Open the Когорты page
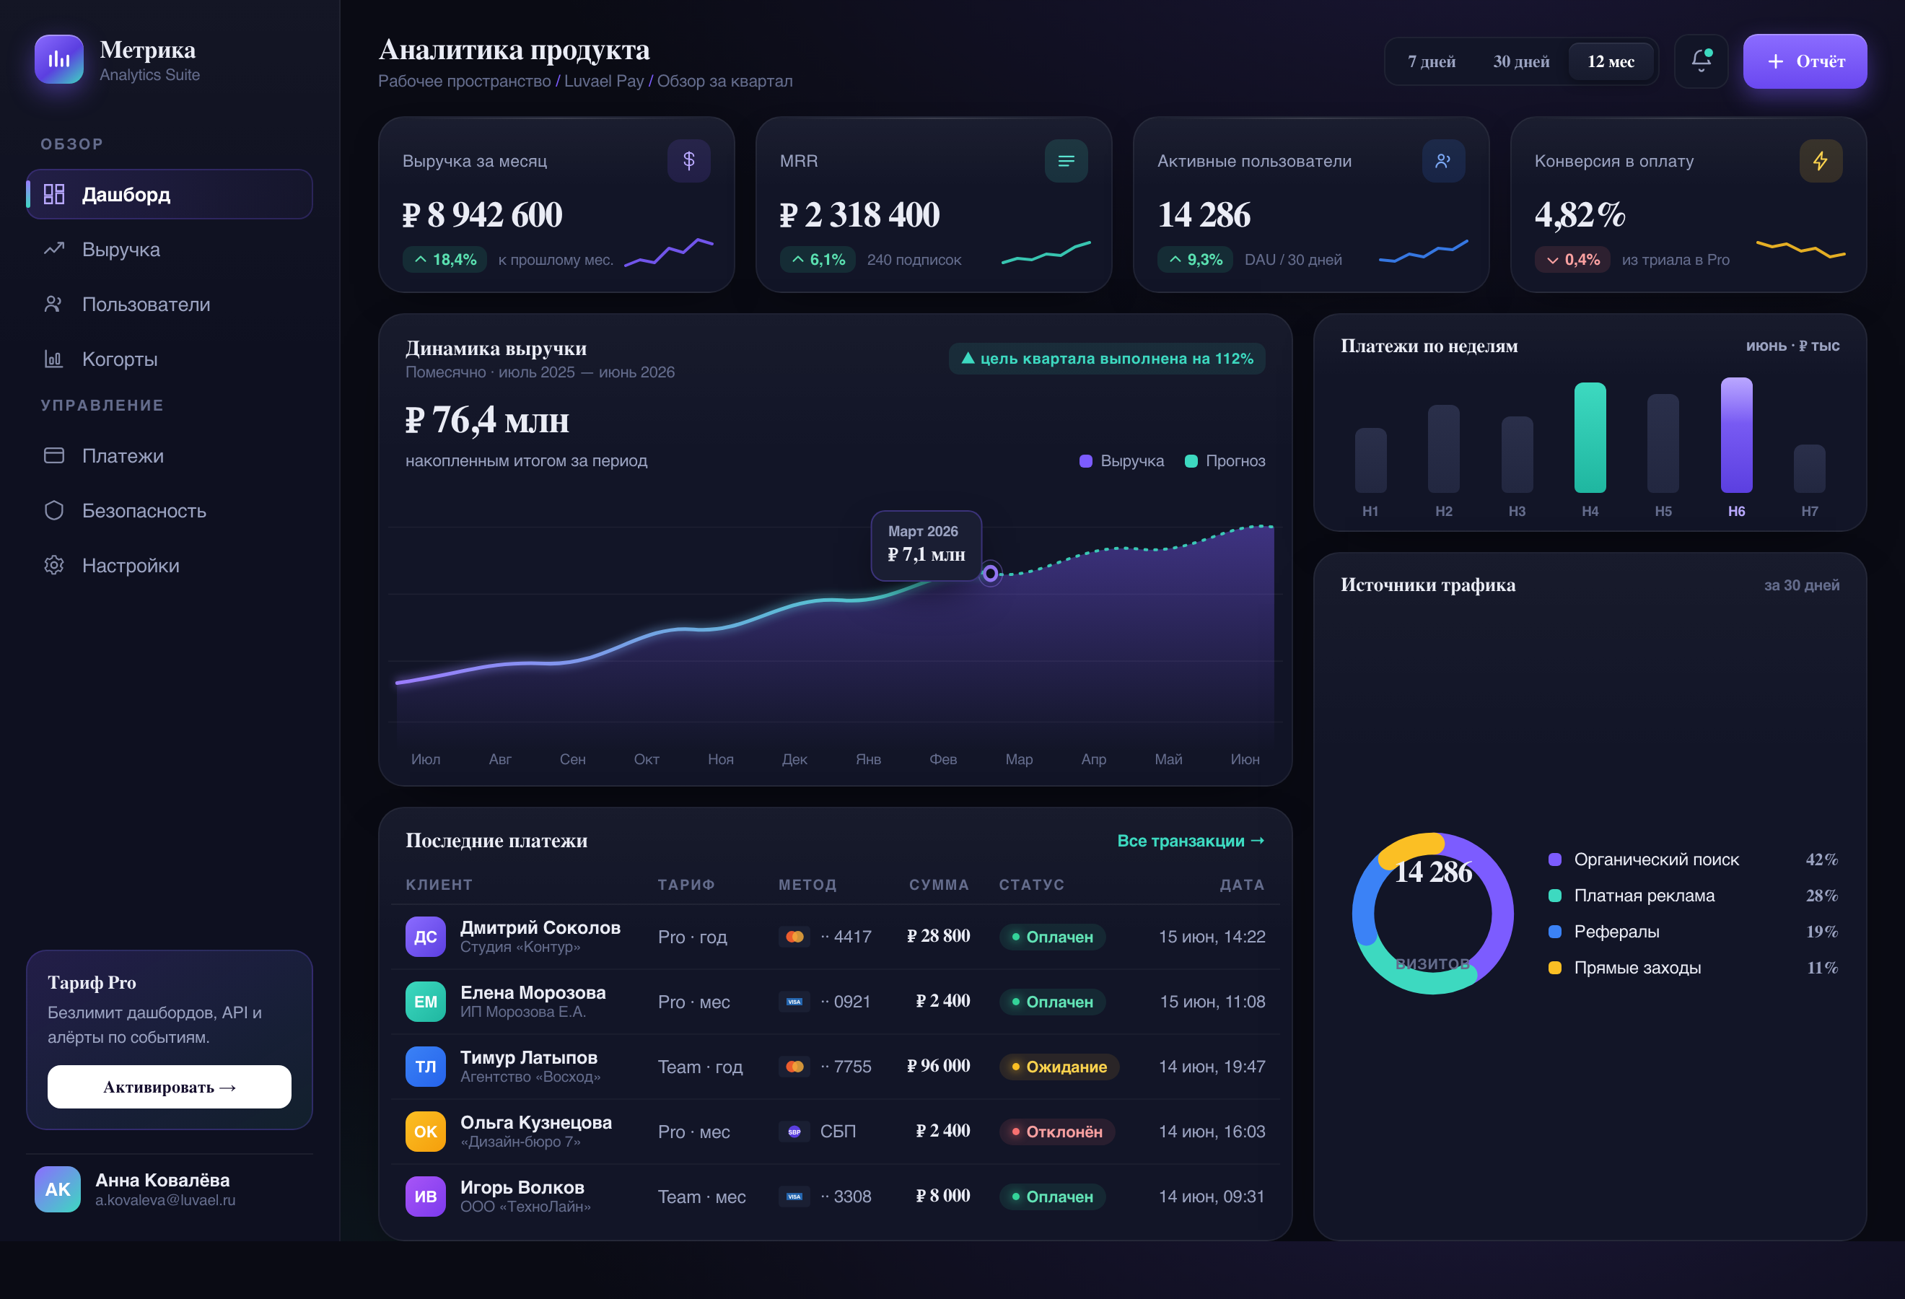Image resolution: width=1905 pixels, height=1299 pixels. 170,359
